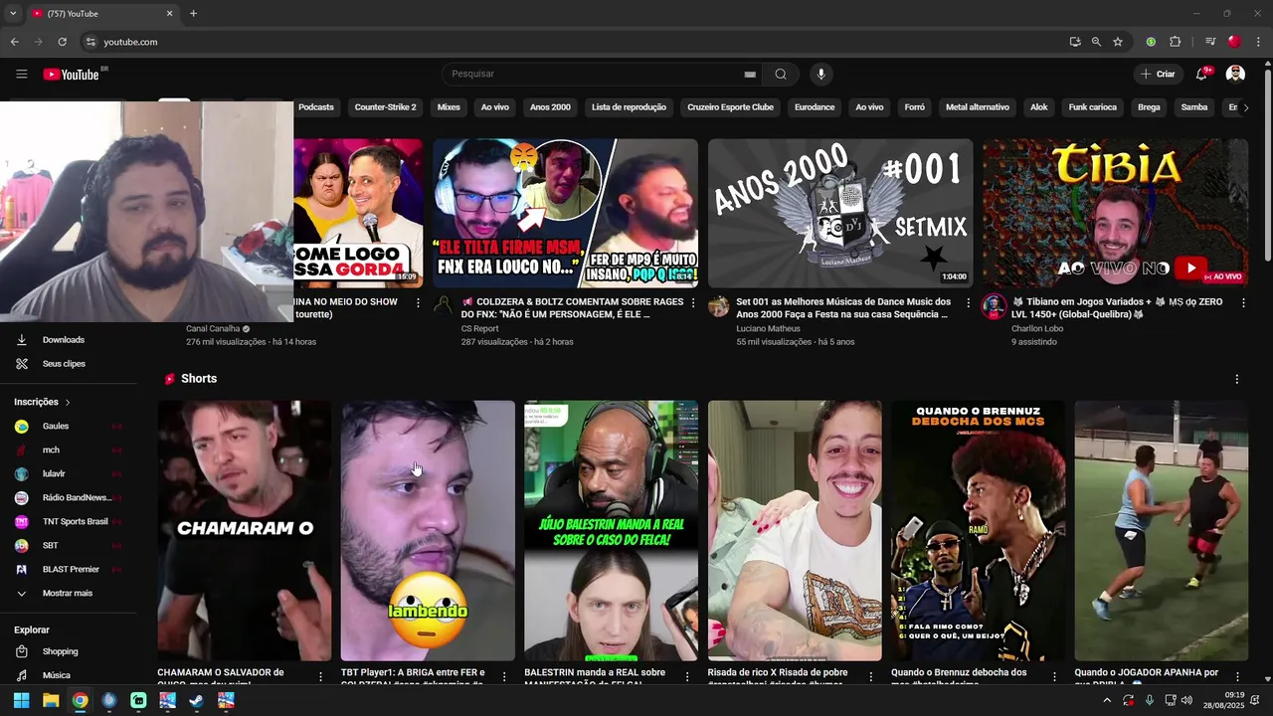Viewport: 1273px width, 716px height.
Task: Select the Funk carioca chip
Action: 1093,107
